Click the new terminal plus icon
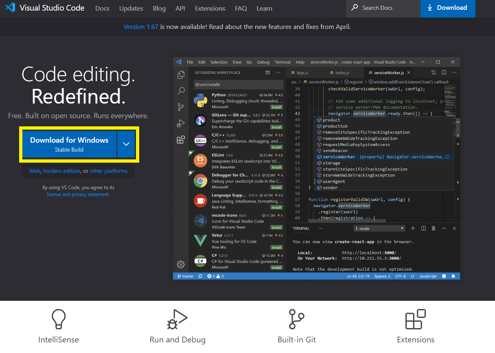 tap(413, 228)
